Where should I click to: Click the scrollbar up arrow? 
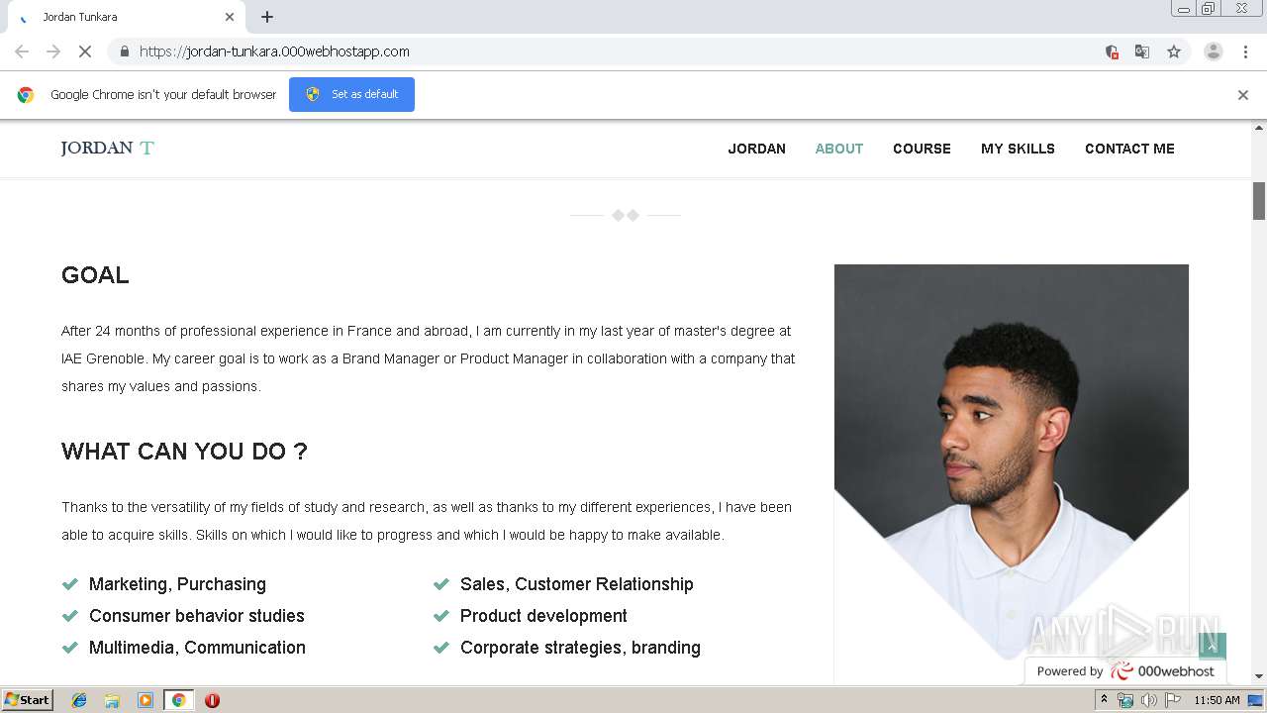tap(1259, 128)
